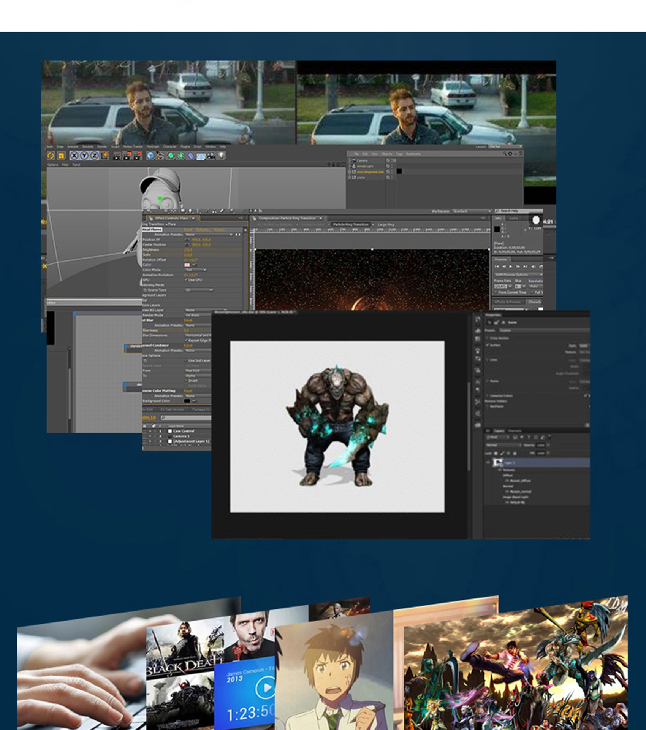Toggle the Z axis lock icon

click(94, 156)
